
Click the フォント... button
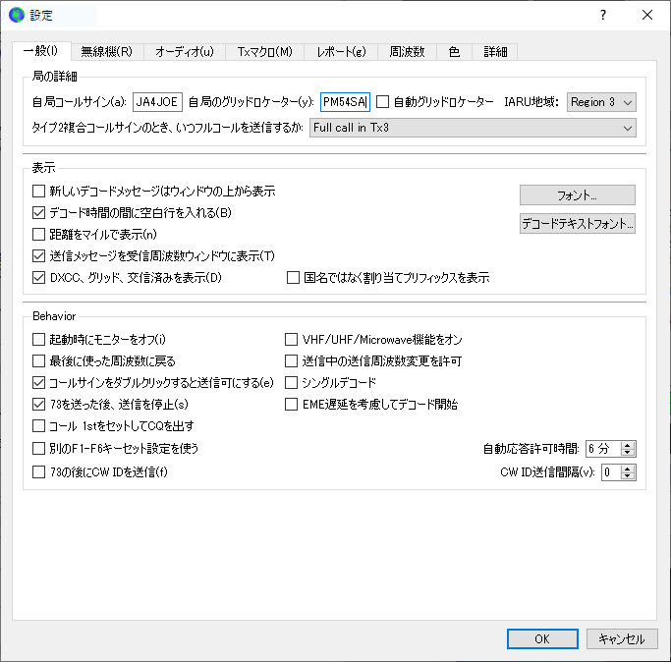578,195
